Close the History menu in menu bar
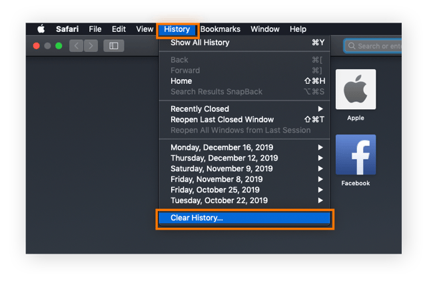The width and height of the screenshot is (433, 283). 177,29
